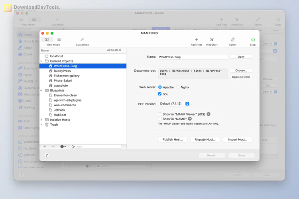This screenshot has width=299, height=199.
Task: Click the document root path box
Action: [x=193, y=74]
